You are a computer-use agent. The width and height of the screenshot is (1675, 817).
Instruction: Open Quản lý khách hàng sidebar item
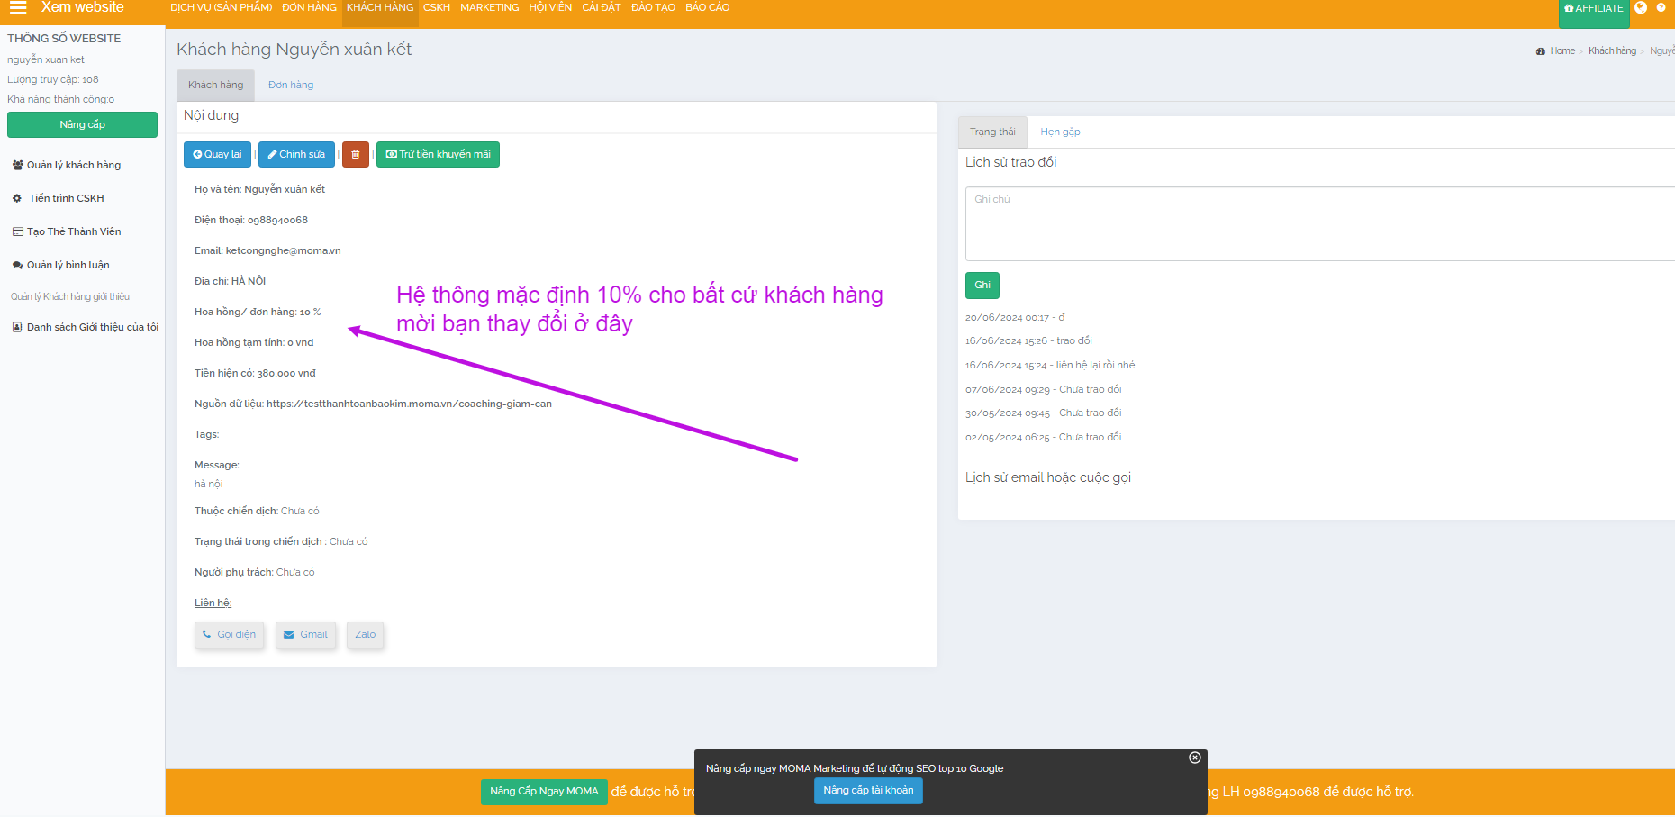coord(73,166)
